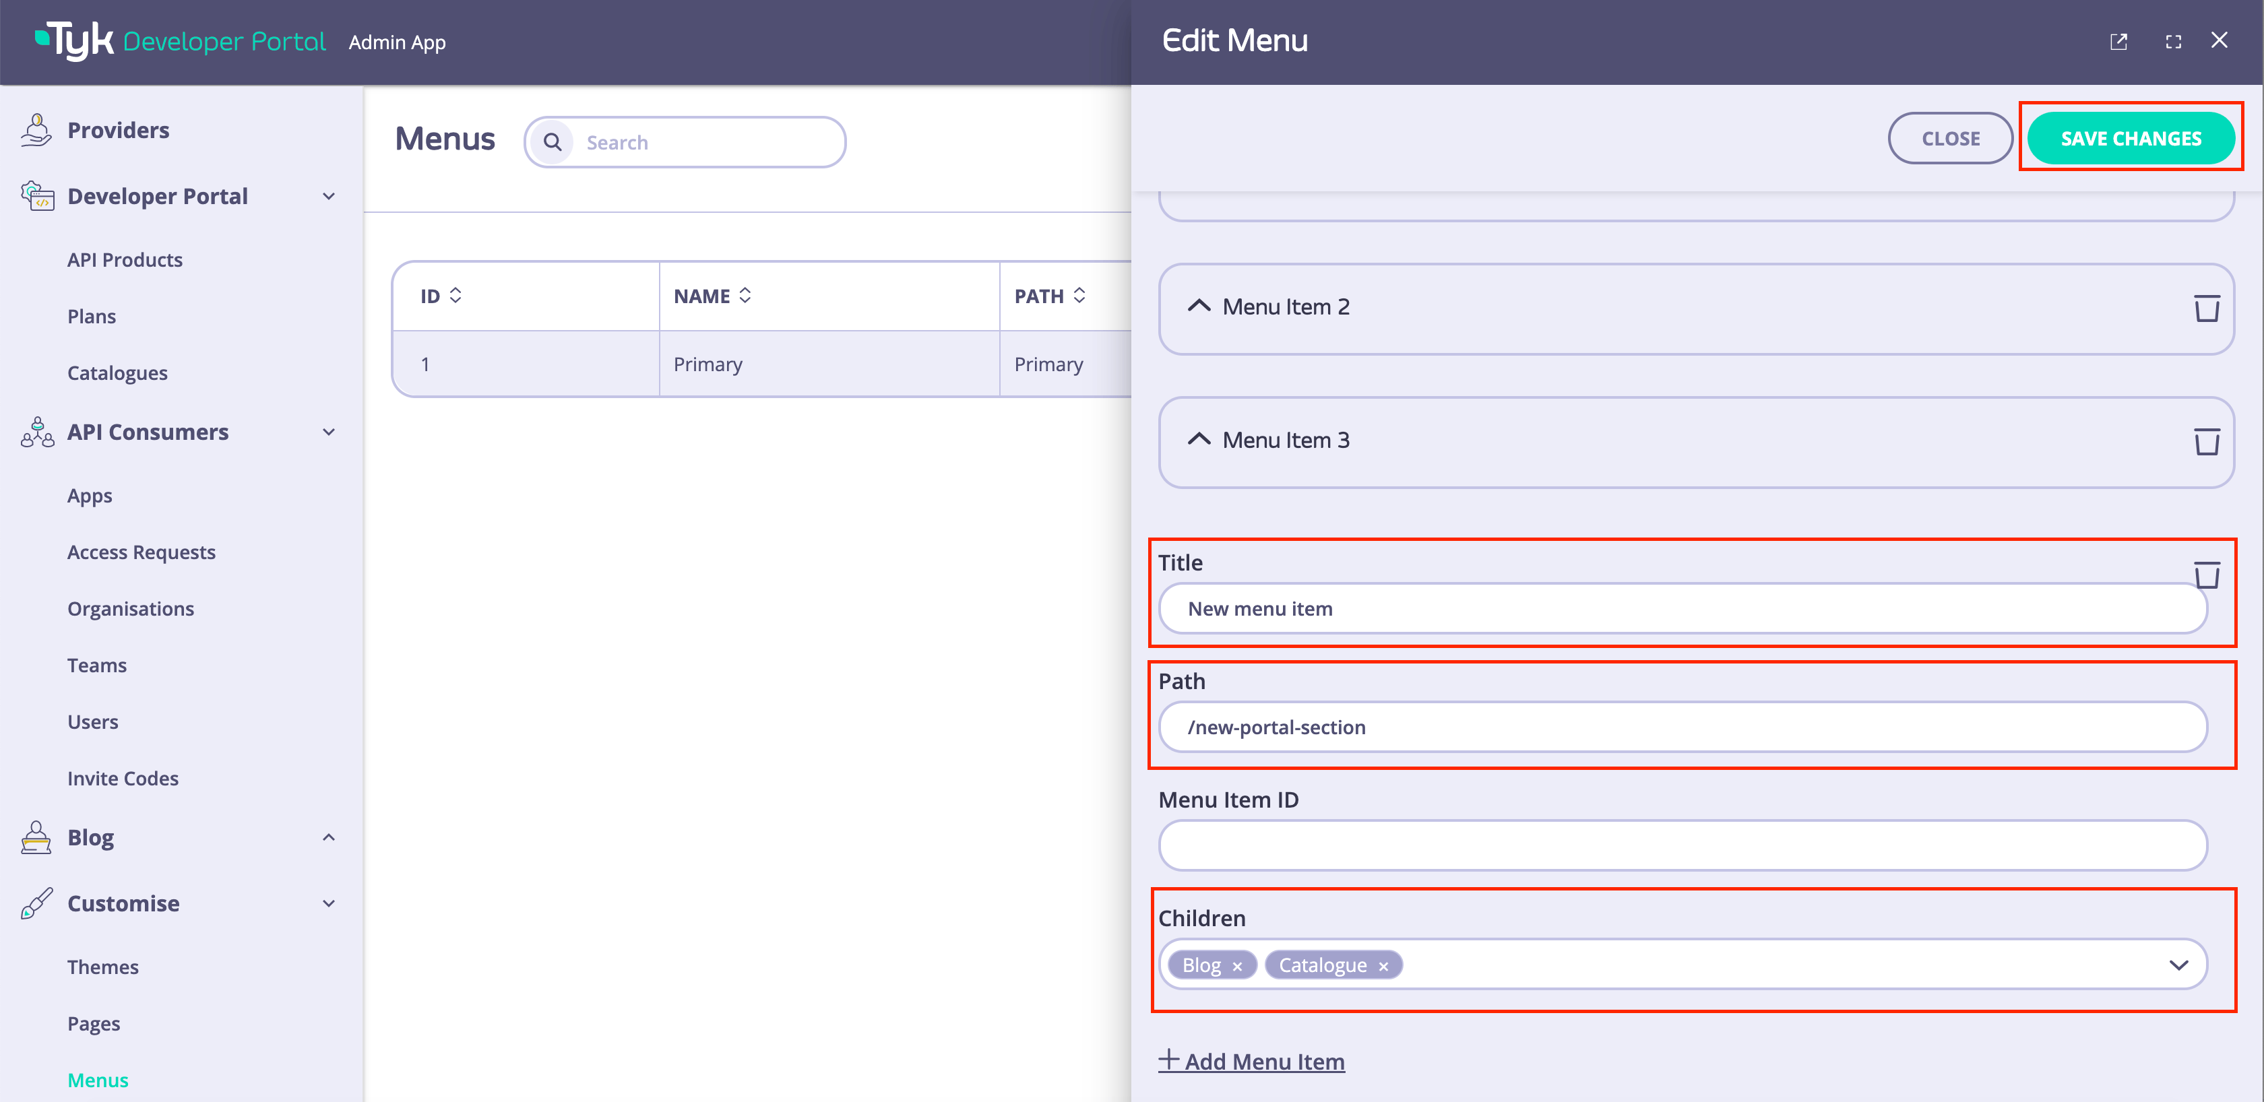Viewport: 2264px width, 1102px height.
Task: Click the Developer Portal sidebar icon
Action: coord(37,196)
